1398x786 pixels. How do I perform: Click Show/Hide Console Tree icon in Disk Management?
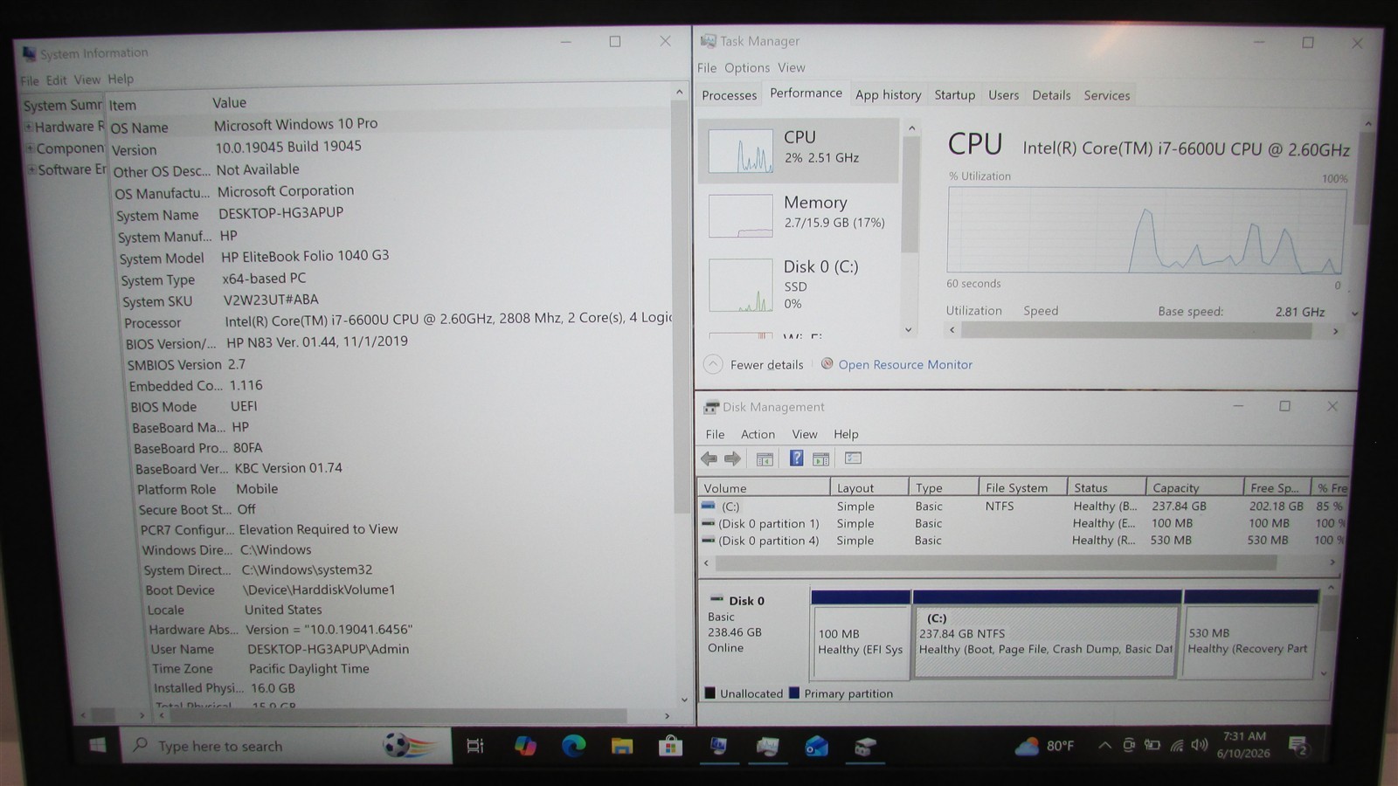point(765,458)
